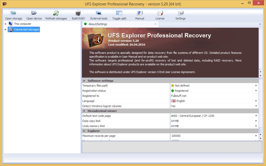Open the Build RAID tool

click(x=78, y=13)
